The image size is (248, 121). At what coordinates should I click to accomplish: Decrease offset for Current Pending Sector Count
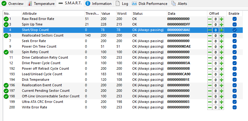210,91
